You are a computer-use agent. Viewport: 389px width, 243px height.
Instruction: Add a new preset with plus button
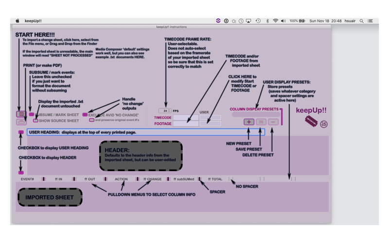click(249, 122)
